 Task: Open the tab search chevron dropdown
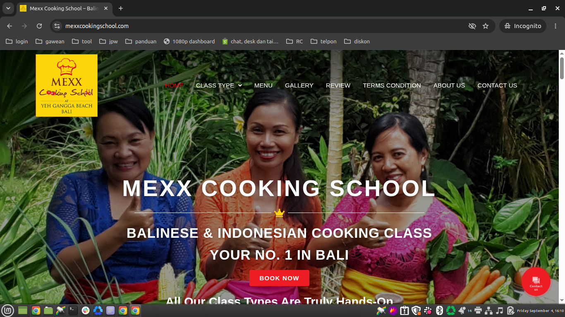tap(8, 8)
